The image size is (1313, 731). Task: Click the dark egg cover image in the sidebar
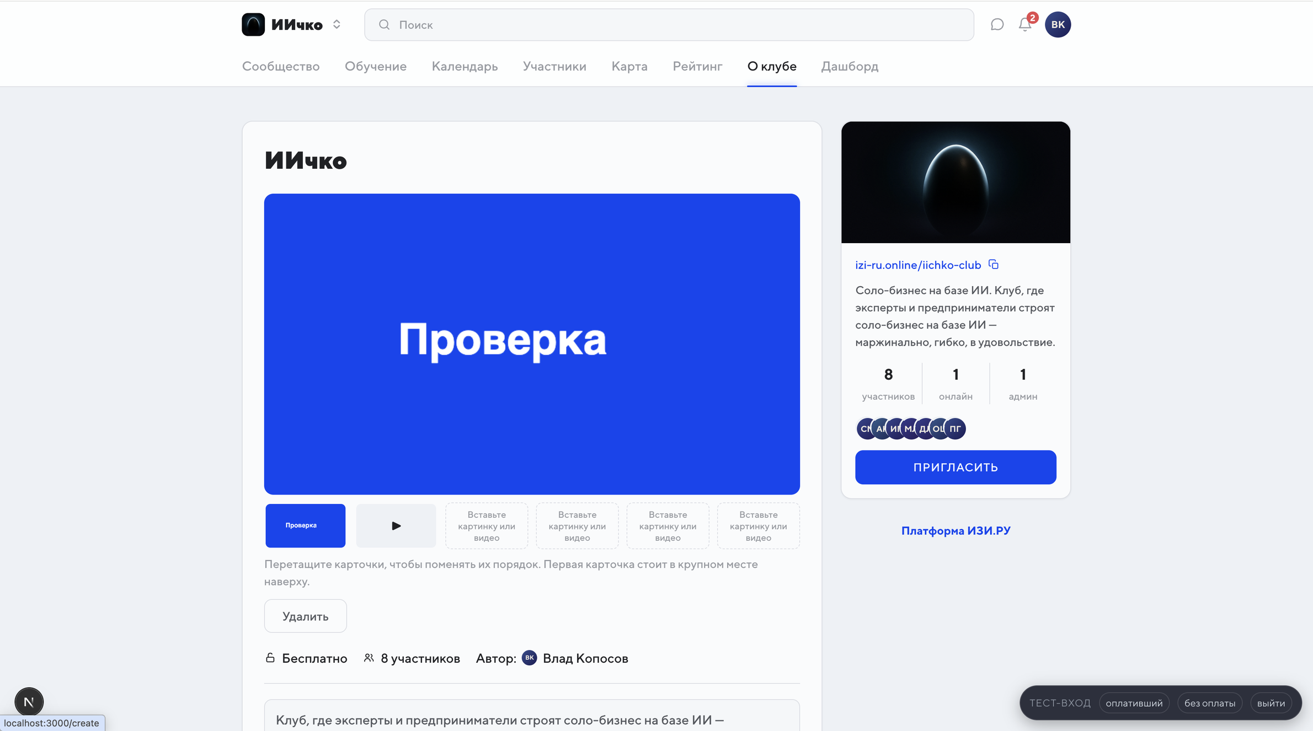956,182
